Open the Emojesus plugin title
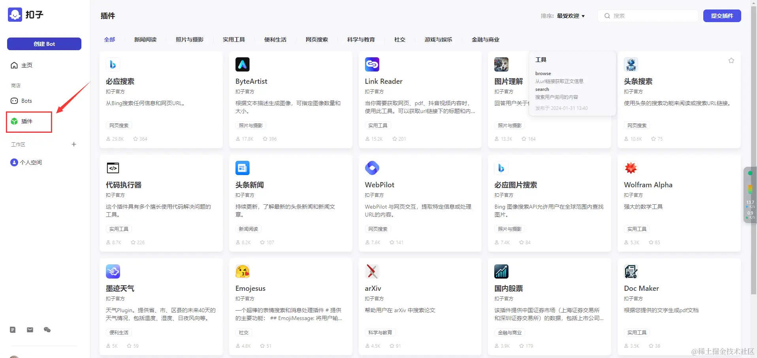 pyautogui.click(x=250, y=288)
